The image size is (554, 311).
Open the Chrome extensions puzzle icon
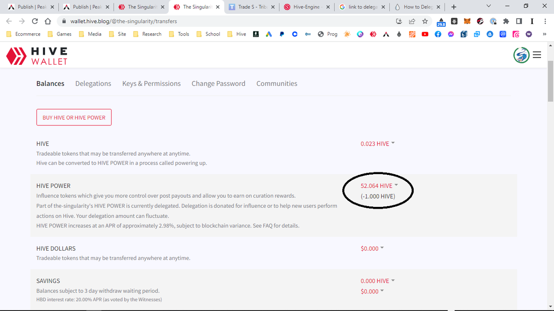[x=506, y=21]
